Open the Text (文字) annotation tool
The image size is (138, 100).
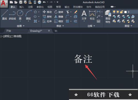(84, 16)
